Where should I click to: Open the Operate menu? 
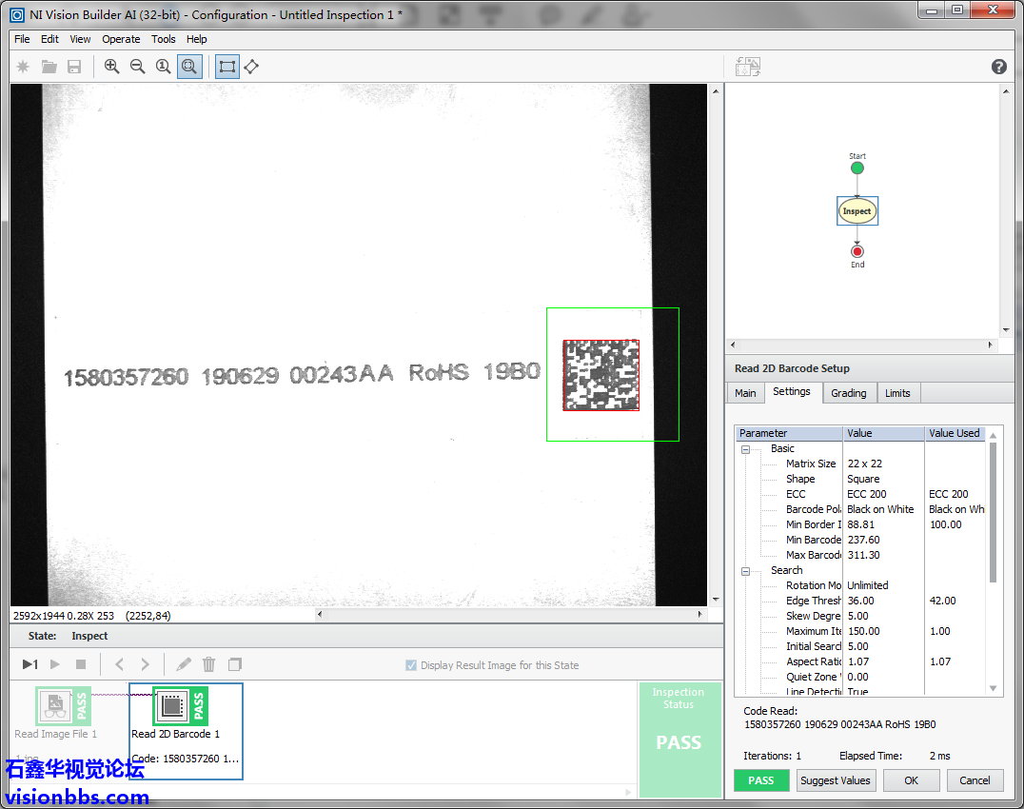(121, 39)
